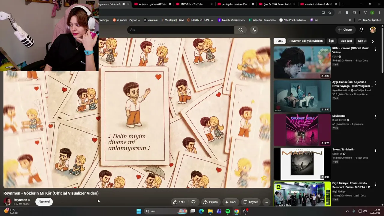Open File Explorer from the taskbar
Screen dimensions: 384x216
(x=210, y=211)
